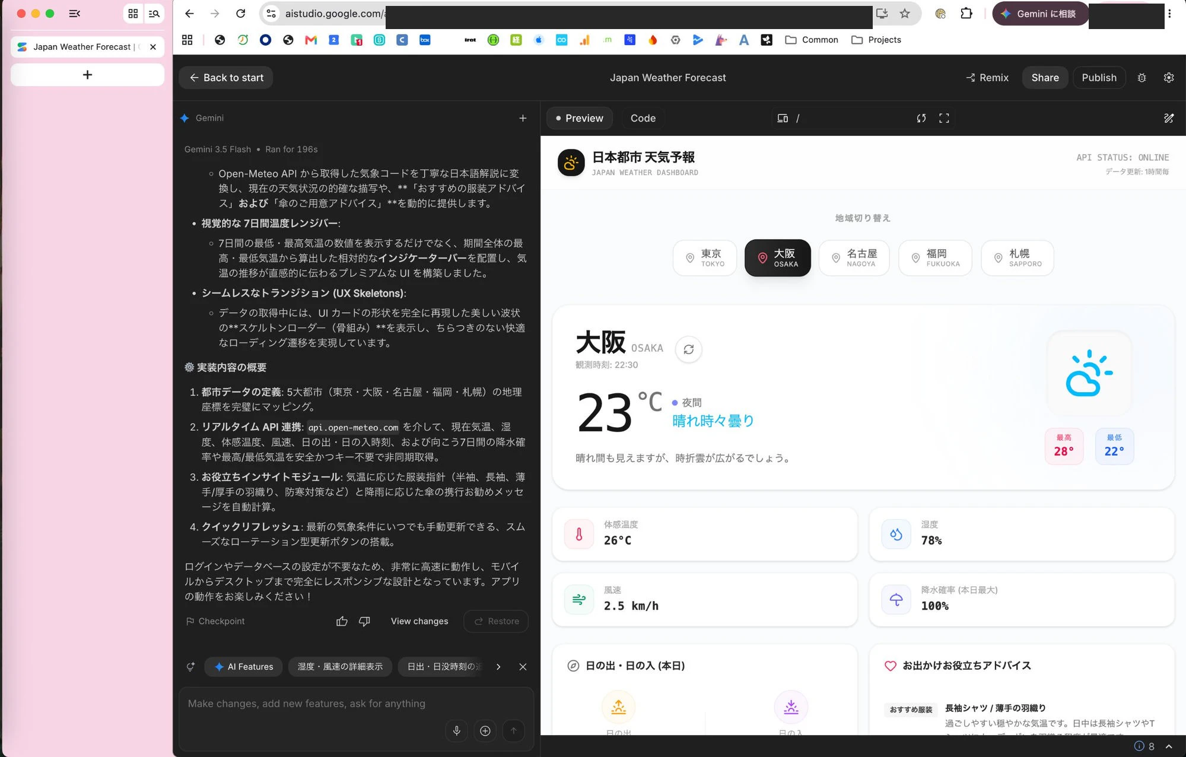Click the reload preview icon

(x=921, y=118)
